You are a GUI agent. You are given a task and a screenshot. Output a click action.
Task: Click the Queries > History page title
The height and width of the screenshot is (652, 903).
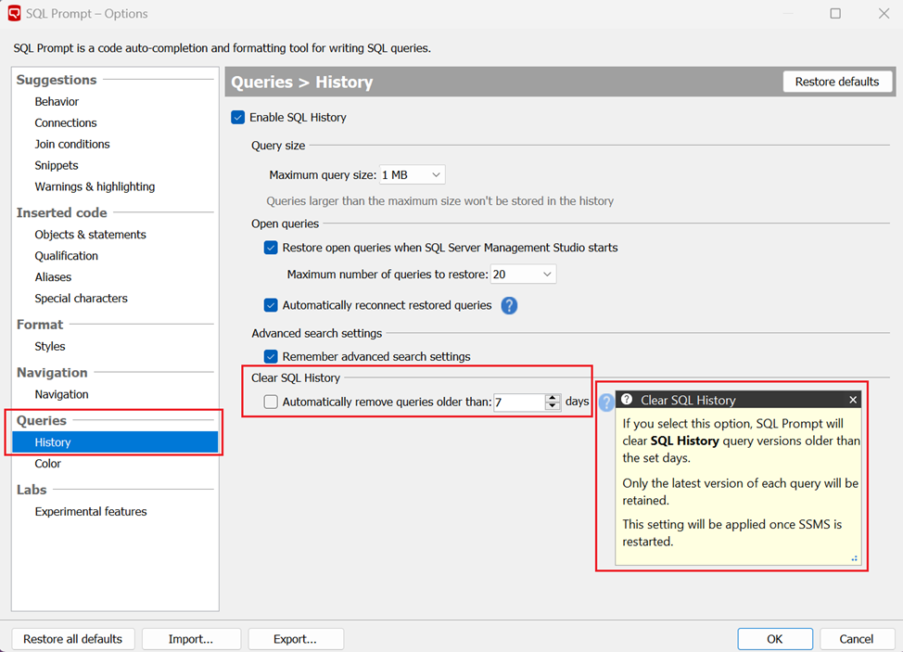click(x=301, y=82)
